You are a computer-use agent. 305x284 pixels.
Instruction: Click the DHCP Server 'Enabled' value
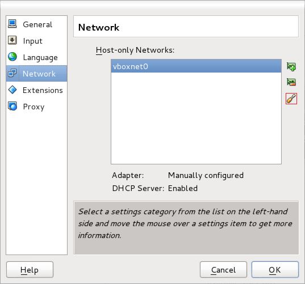[x=183, y=188]
